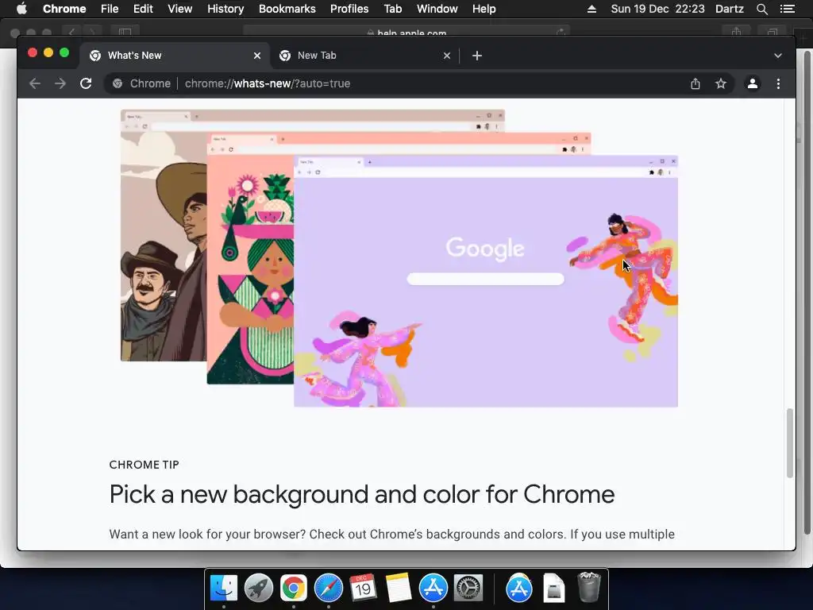This screenshot has height=610, width=813.
Task: Click the What's New page scrollbar thumb
Action: pos(790,443)
